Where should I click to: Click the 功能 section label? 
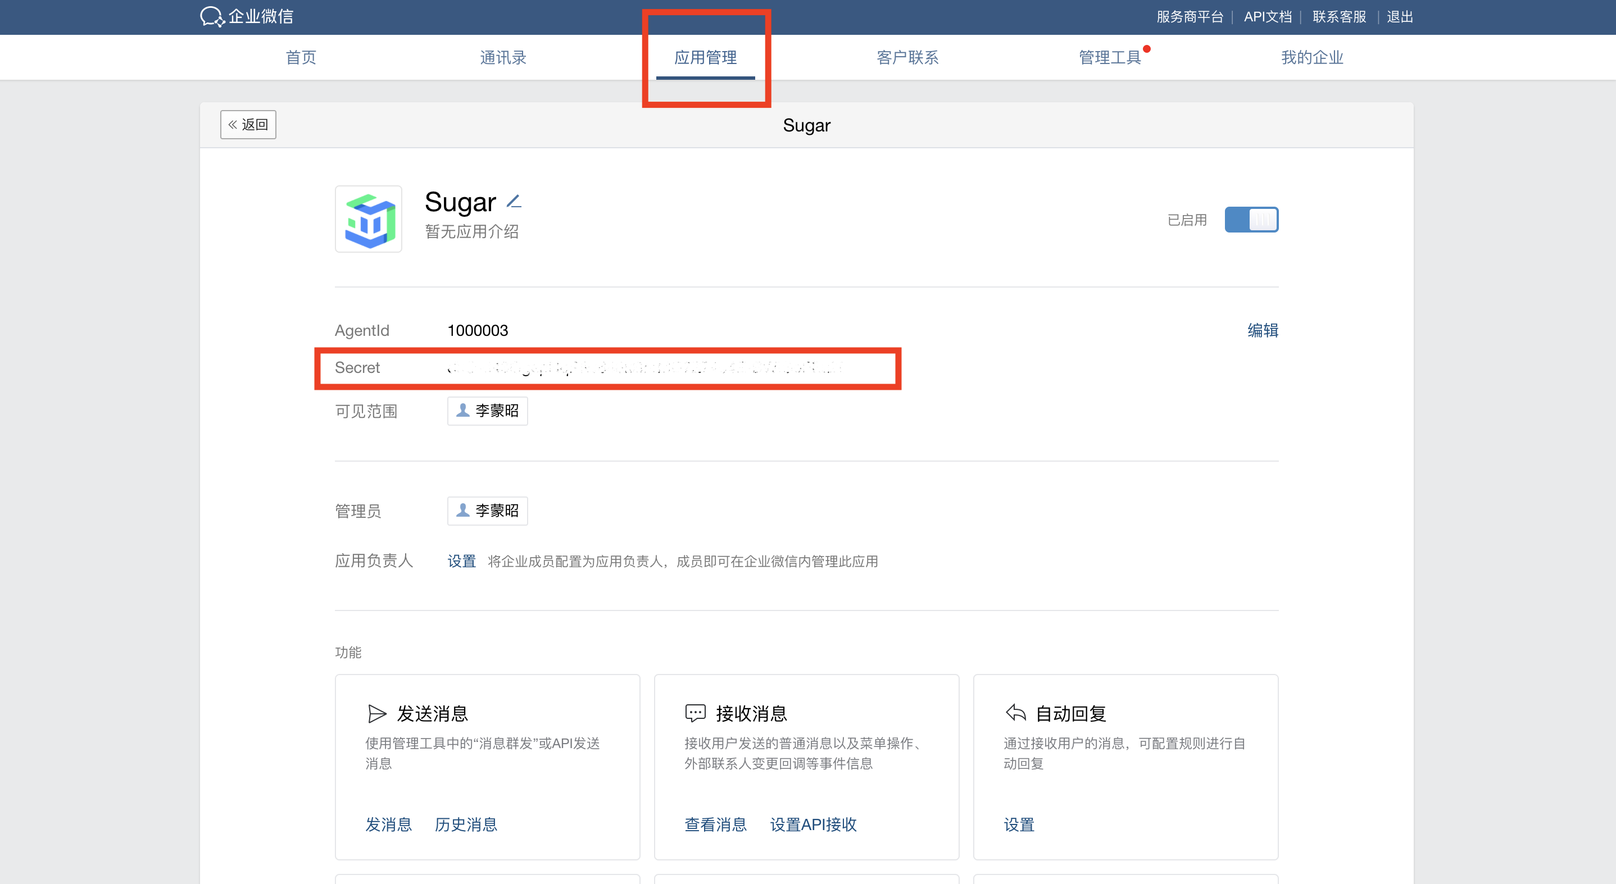click(348, 653)
